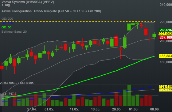Viewport: 172px width, 112px height.
Task: Click the yellow 185,883 GD 50 value tag
Action: pos(166,56)
